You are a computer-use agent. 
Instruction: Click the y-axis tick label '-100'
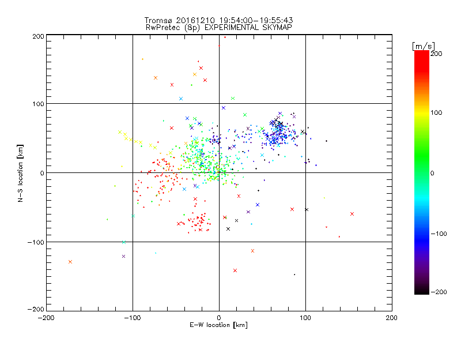36,242
